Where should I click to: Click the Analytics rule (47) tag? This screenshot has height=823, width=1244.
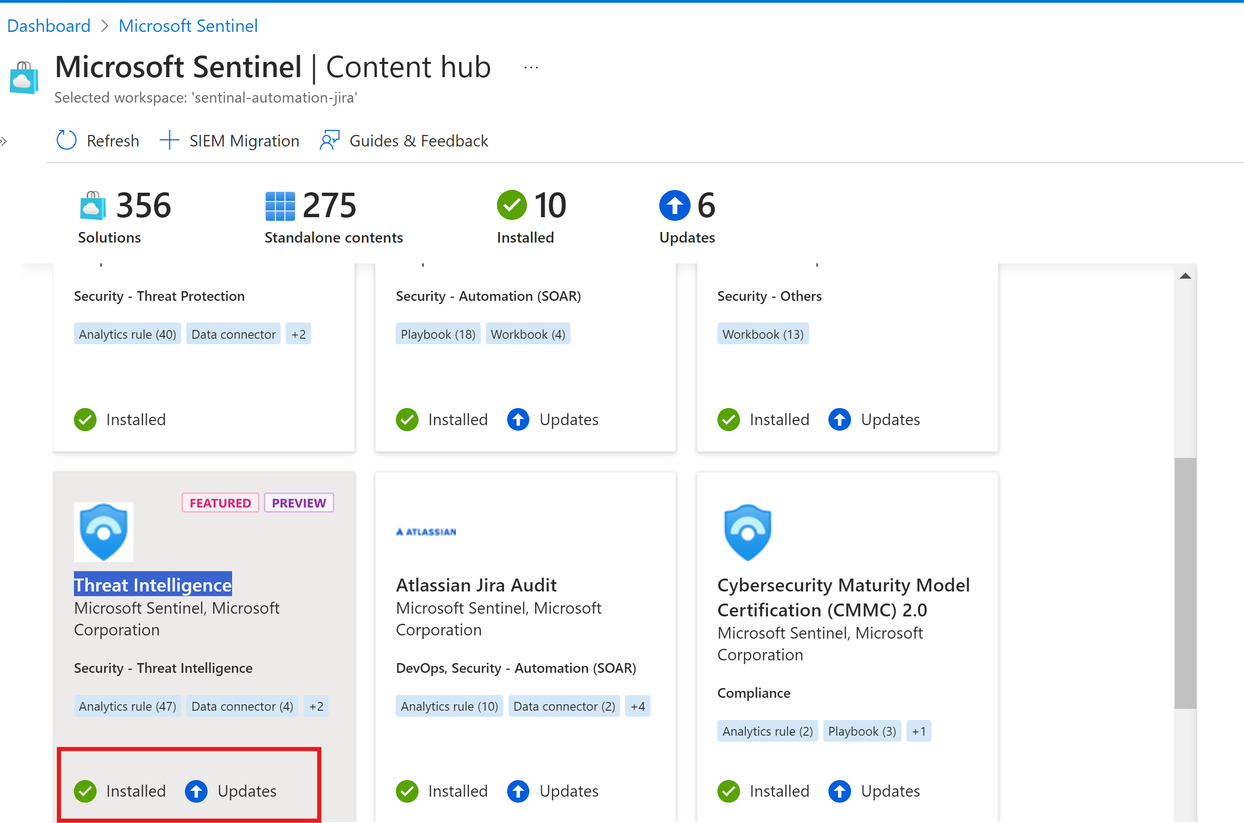127,706
